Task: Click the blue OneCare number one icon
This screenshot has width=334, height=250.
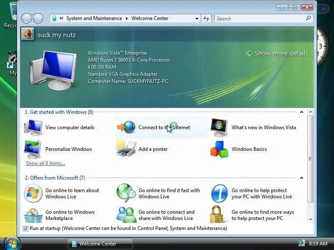Action: pos(219,193)
